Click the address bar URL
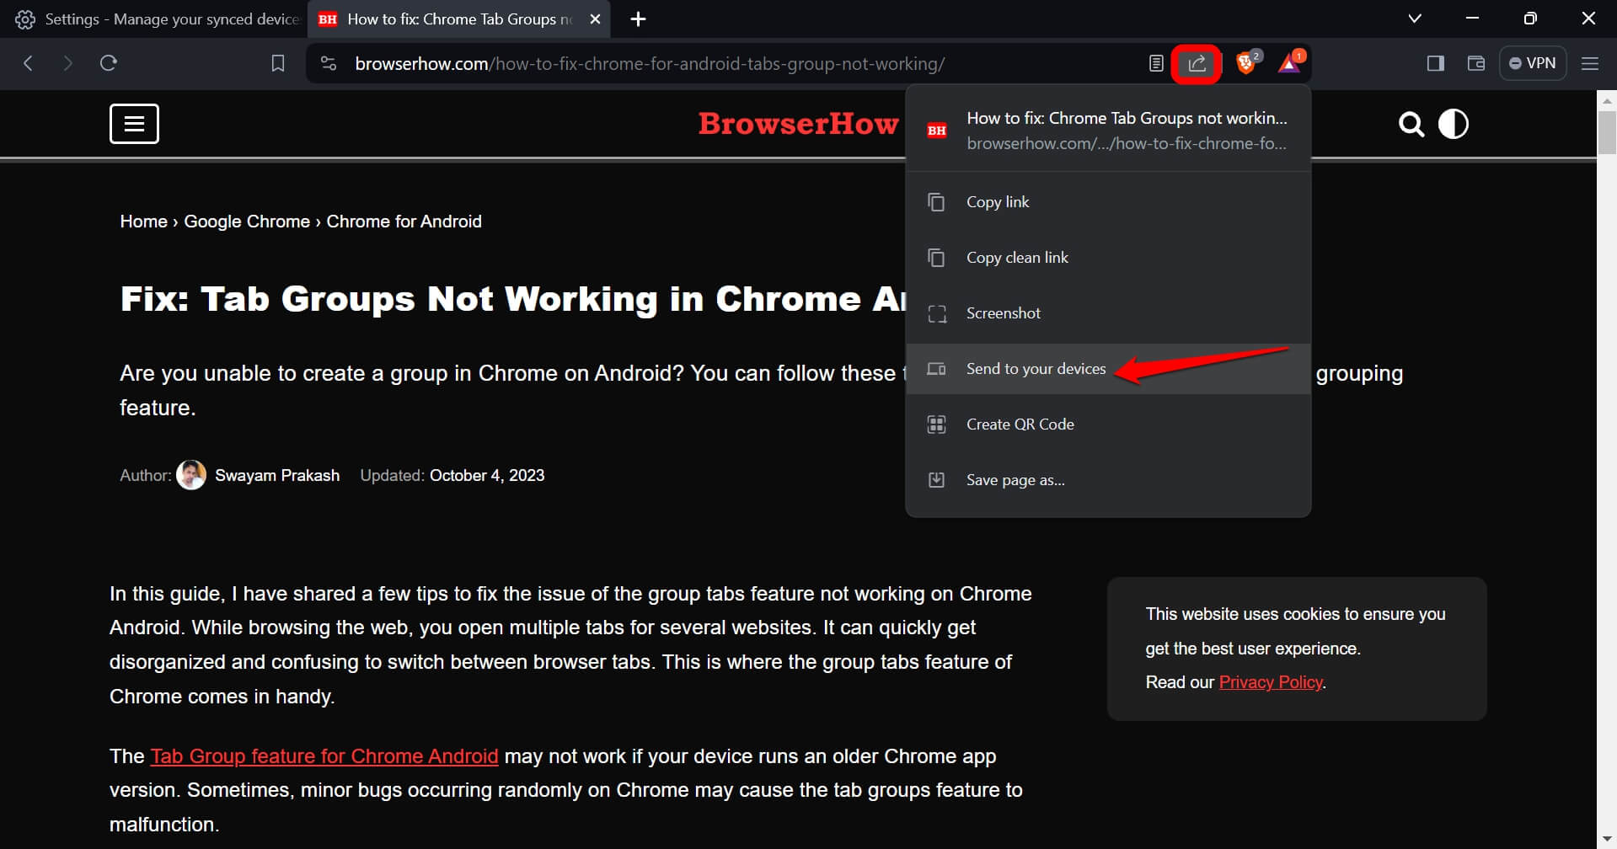 point(650,63)
